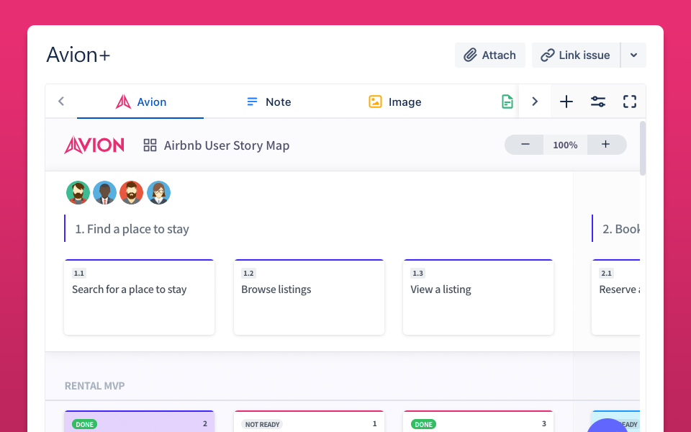Viewport: 691px width, 432px height.
Task: Click the Link issue button
Action: pyautogui.click(x=576, y=55)
